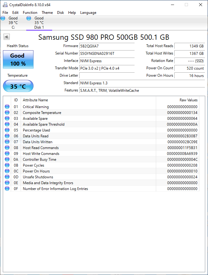Open the File menu
The image size is (208, 275).
[x=5, y=13]
